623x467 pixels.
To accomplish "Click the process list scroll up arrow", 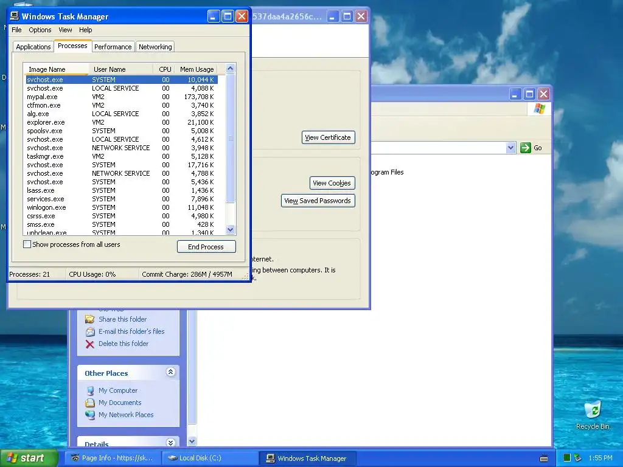I will pyautogui.click(x=230, y=68).
